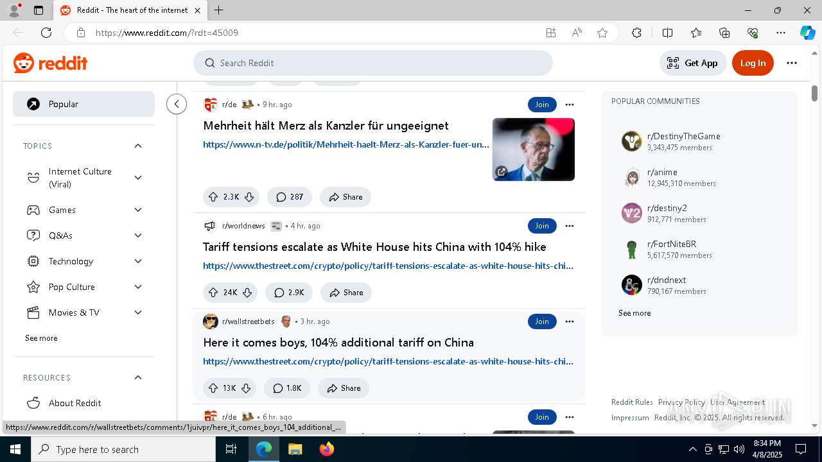Open 1.8K comments on wallstreetbets post
This screenshot has width=822, height=462.
(x=287, y=388)
